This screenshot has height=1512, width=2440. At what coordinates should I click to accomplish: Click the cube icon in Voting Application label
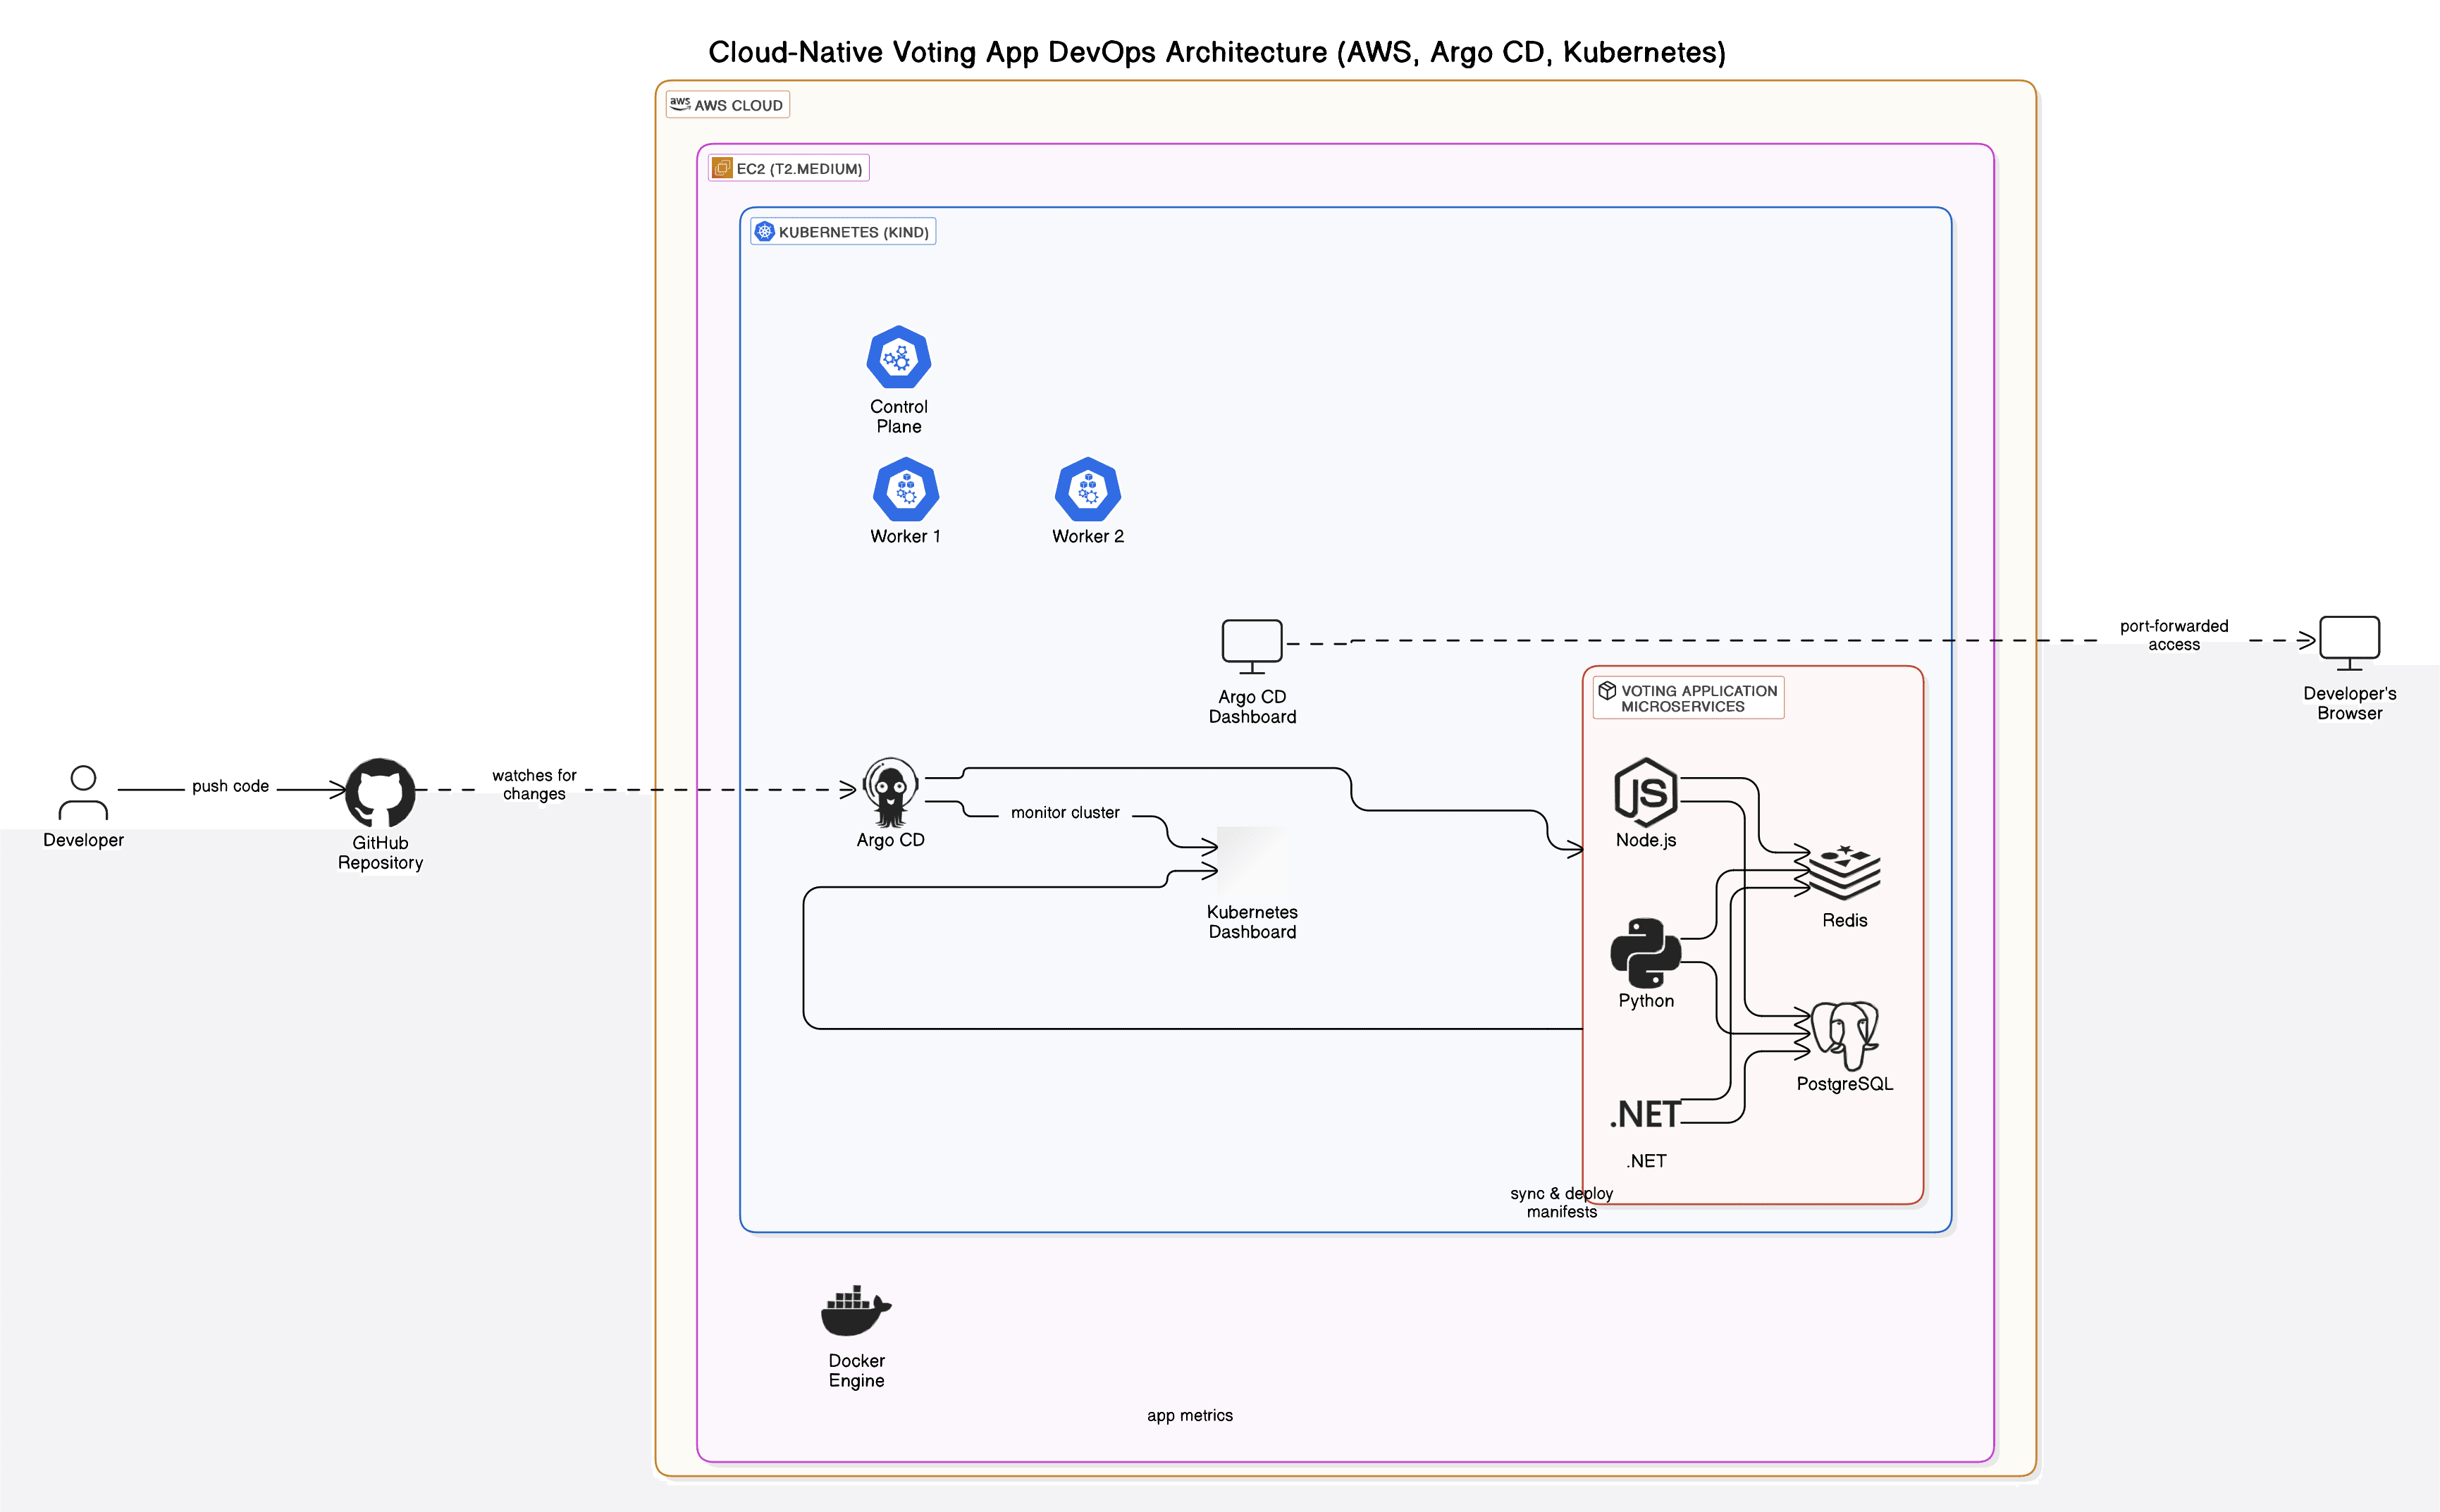1607,690
